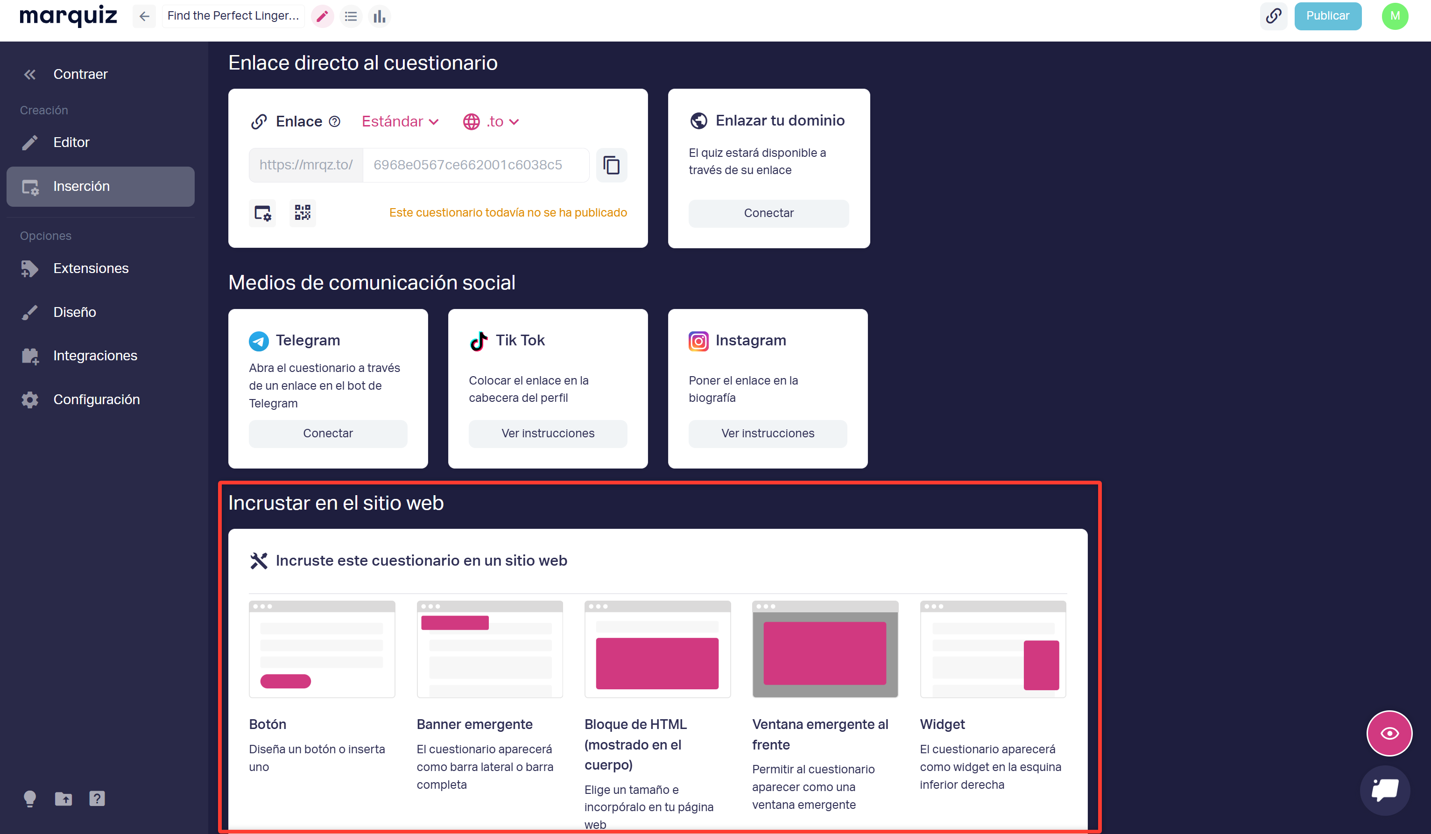Click the lightbulb ideas icon
Image resolution: width=1431 pixels, height=834 pixels.
(29, 798)
